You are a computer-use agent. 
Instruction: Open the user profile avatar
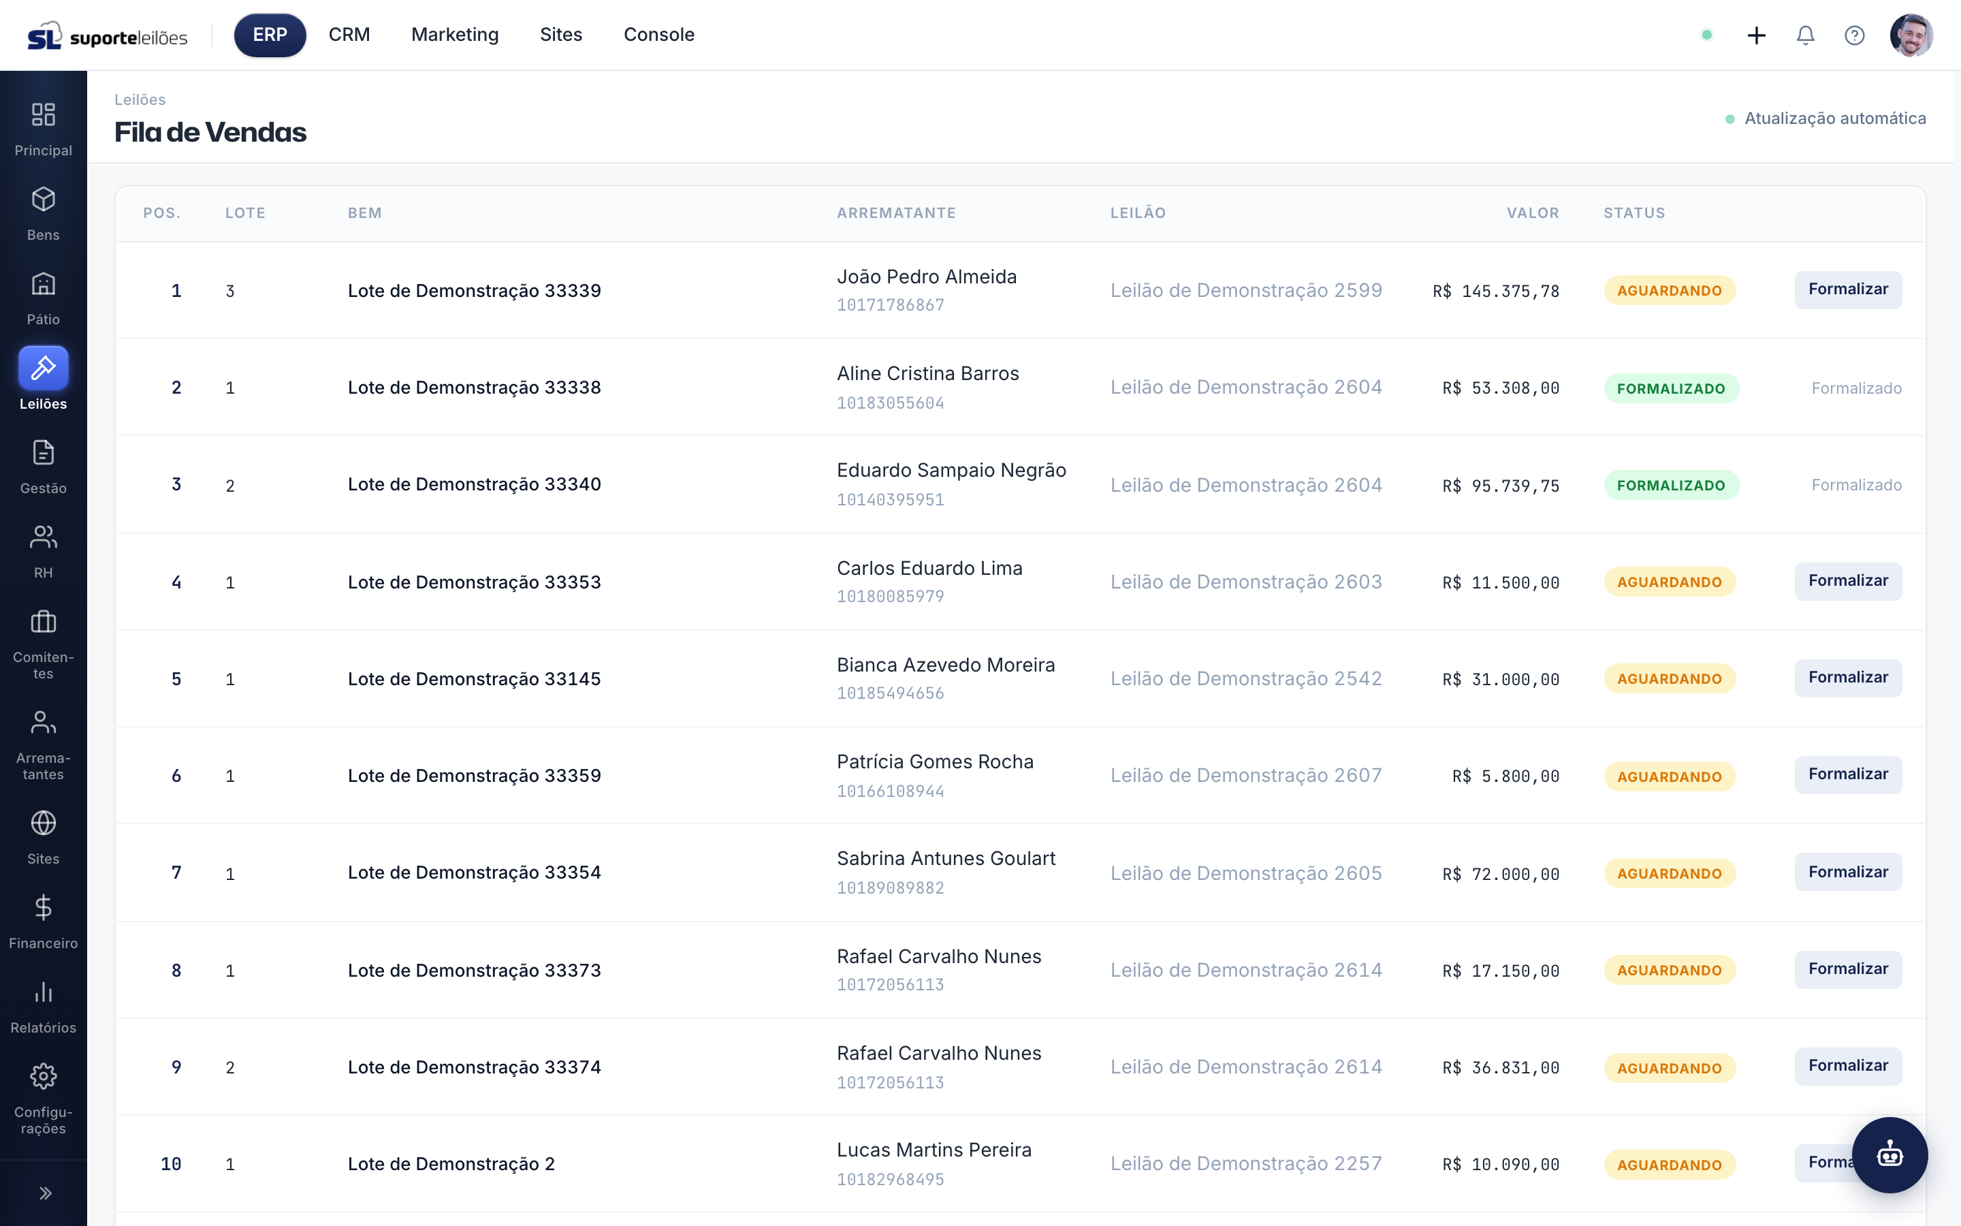pos(1911,35)
